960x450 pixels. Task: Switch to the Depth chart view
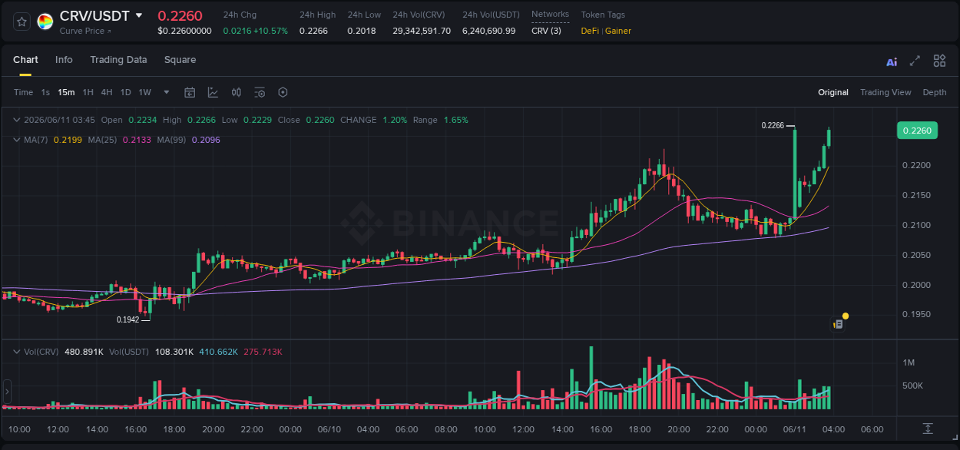pos(935,92)
